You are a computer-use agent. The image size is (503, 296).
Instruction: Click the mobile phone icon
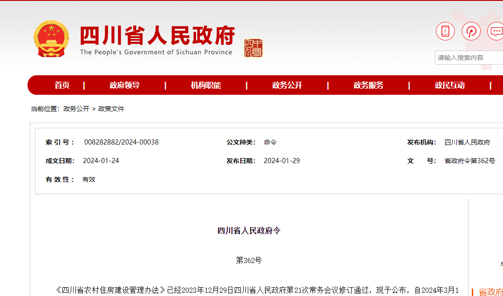(445, 32)
